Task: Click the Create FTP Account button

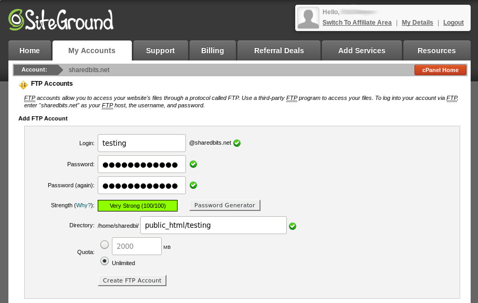Action: click(132, 280)
